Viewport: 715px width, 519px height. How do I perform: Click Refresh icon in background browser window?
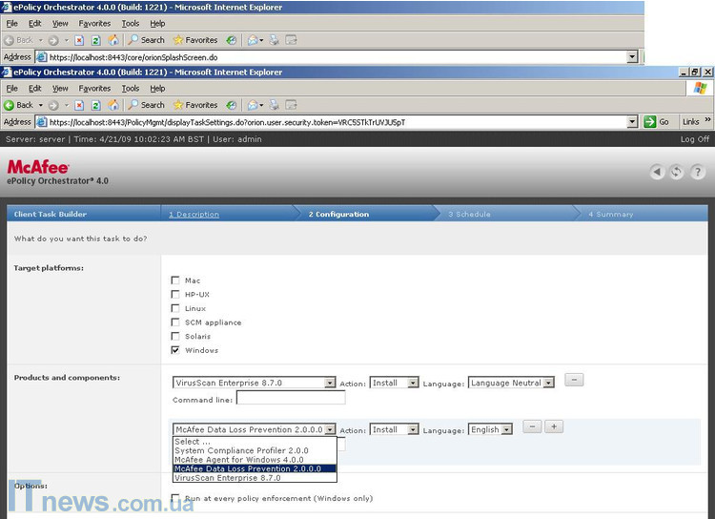click(x=95, y=40)
